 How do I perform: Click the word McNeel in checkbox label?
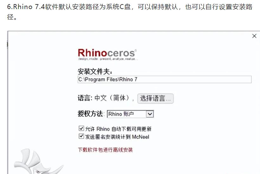pyautogui.click(x=140, y=137)
